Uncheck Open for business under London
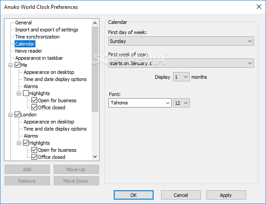Viewport: 266px width, 204px height. (x=34, y=150)
